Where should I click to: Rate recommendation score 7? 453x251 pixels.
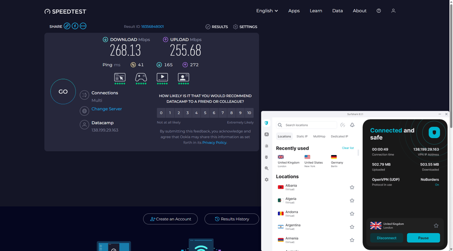tap(223, 113)
